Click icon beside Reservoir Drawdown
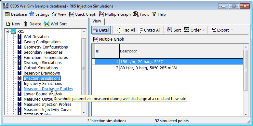Screen dimensions: 253x126 pyautogui.click(x=20, y=73)
